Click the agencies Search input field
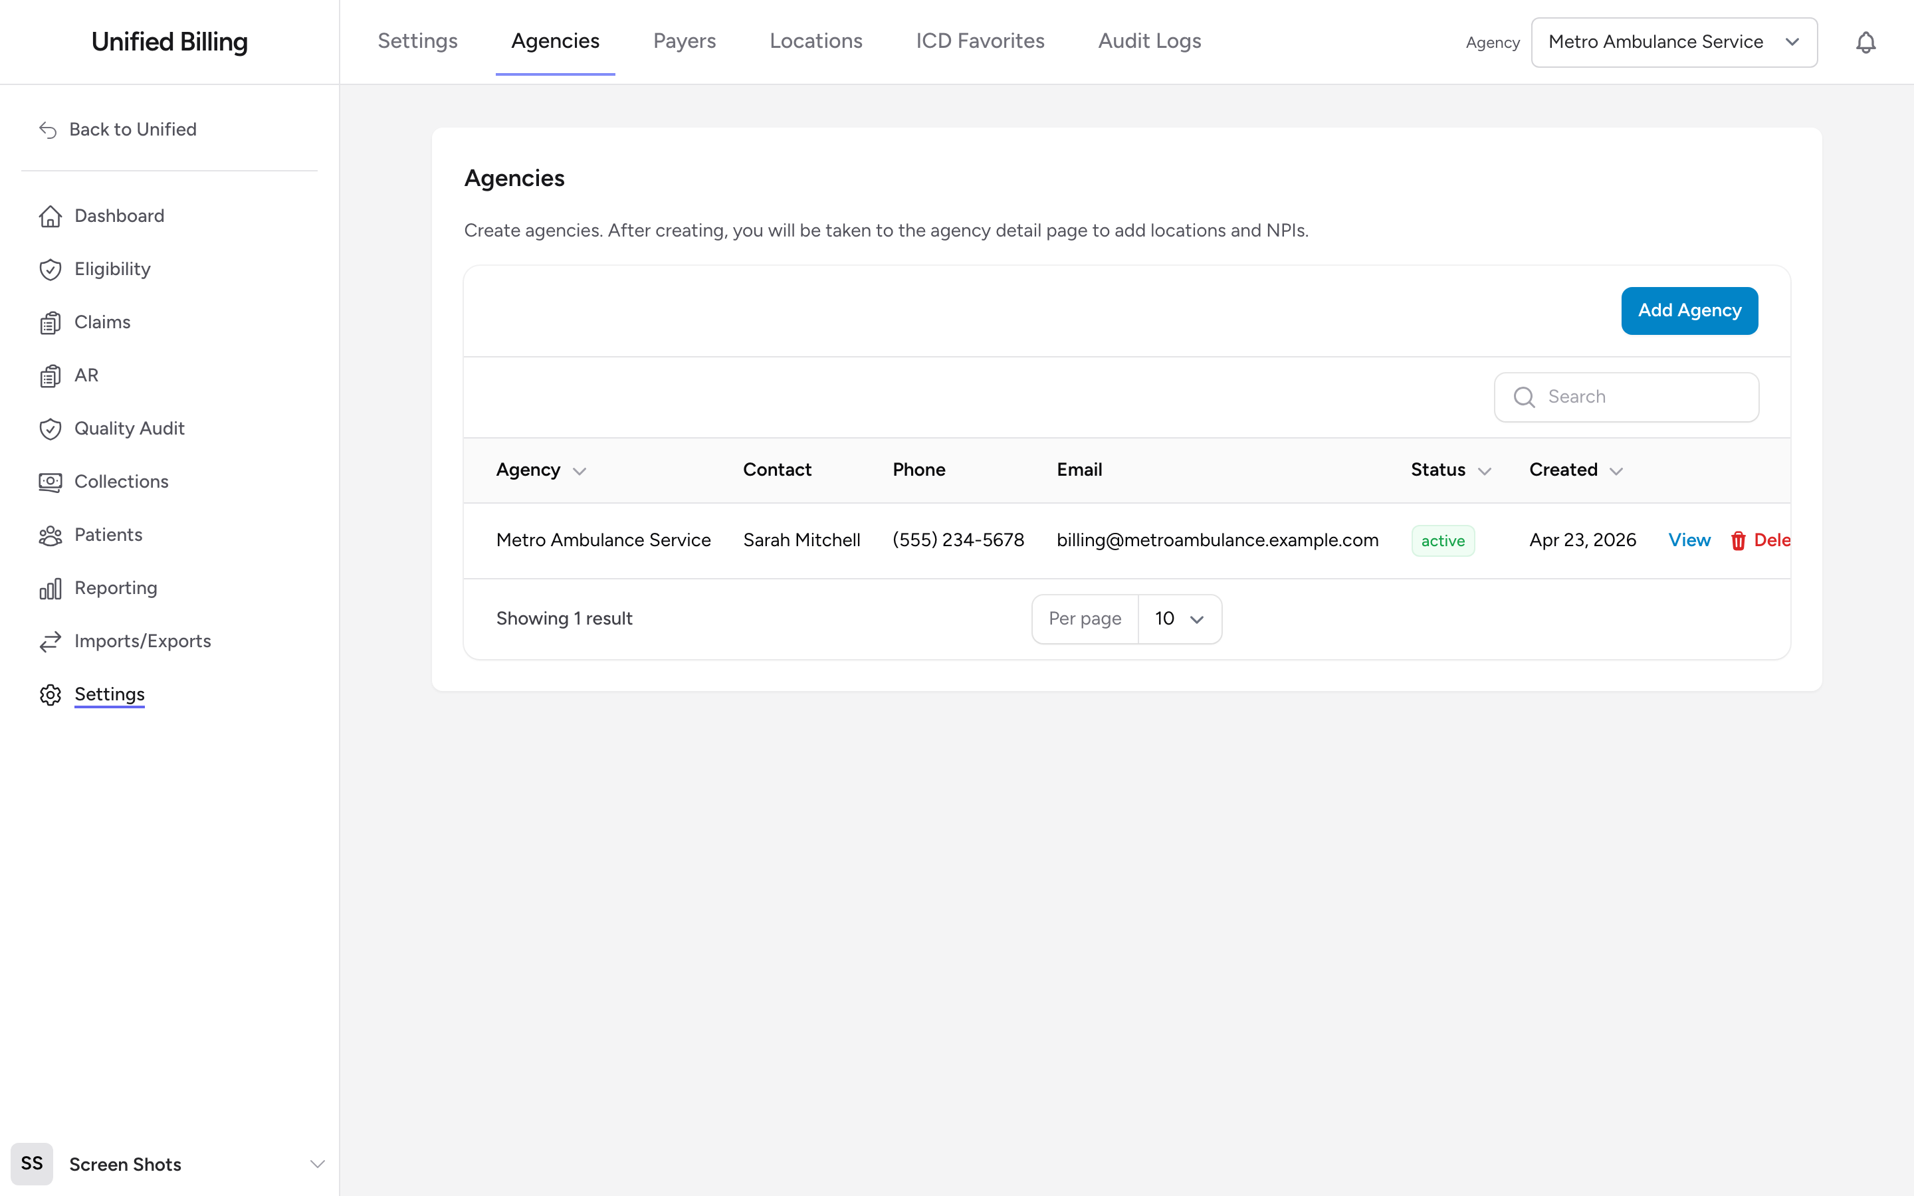The height and width of the screenshot is (1196, 1914). 1626,397
